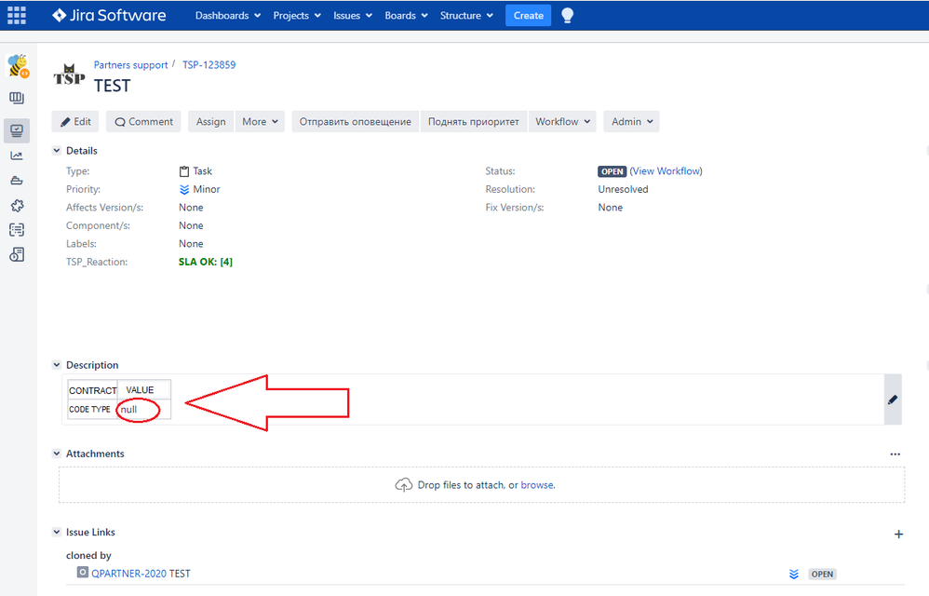Open the pages document icon in sidebar

click(x=17, y=255)
